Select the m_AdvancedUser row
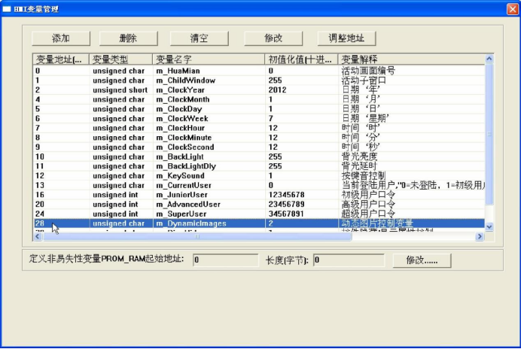Viewport: 521px width, 349px height. click(x=259, y=205)
